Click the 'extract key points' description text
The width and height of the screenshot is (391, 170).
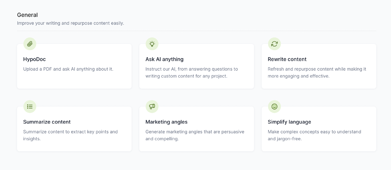tap(70, 135)
